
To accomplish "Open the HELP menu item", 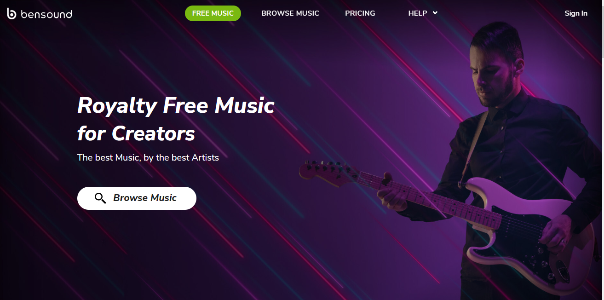I will tap(418, 13).
